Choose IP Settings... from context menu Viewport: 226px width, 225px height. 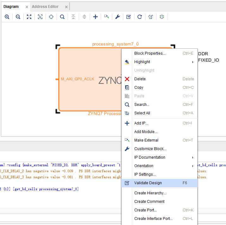coord(159,174)
